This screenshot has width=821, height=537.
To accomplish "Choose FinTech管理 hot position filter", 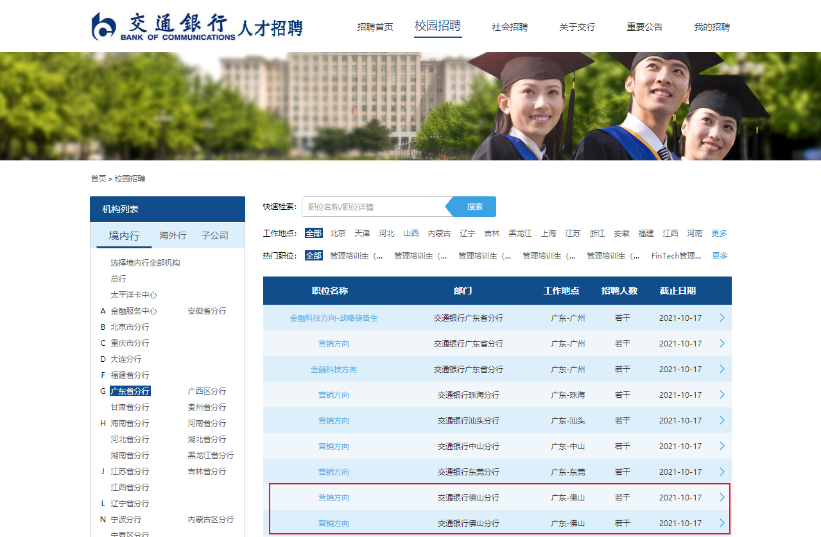I will pyautogui.click(x=676, y=255).
